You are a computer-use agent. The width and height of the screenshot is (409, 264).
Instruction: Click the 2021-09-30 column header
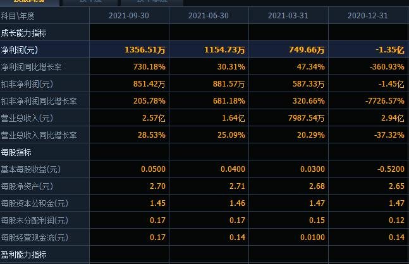(x=129, y=16)
